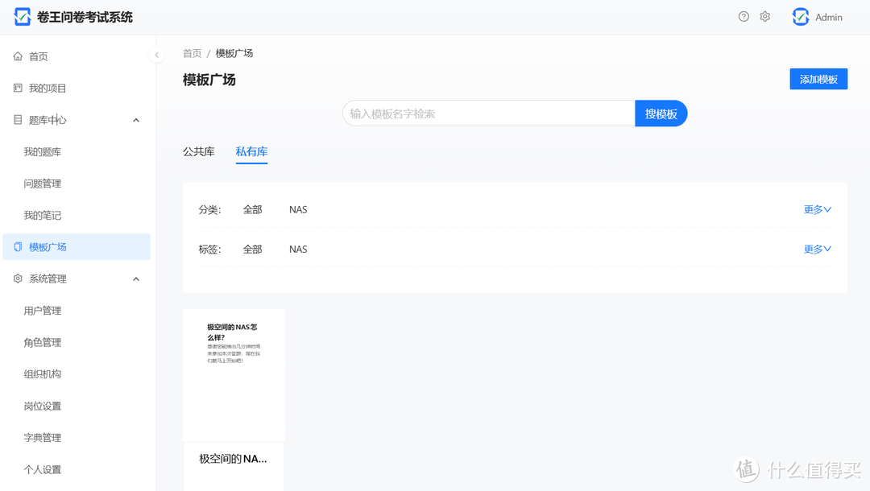
Task: Open the 首页 home icon in sidebar
Action: [18, 56]
